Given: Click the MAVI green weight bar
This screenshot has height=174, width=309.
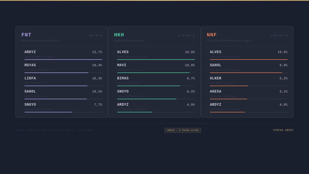Looking at the screenshot, I should pyautogui.click(x=153, y=73).
